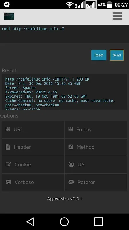Click the Send button
The width and height of the screenshot is (129, 230).
(117, 55)
